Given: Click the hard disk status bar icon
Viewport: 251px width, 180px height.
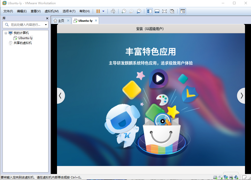Looking at the screenshot, I should (215, 177).
